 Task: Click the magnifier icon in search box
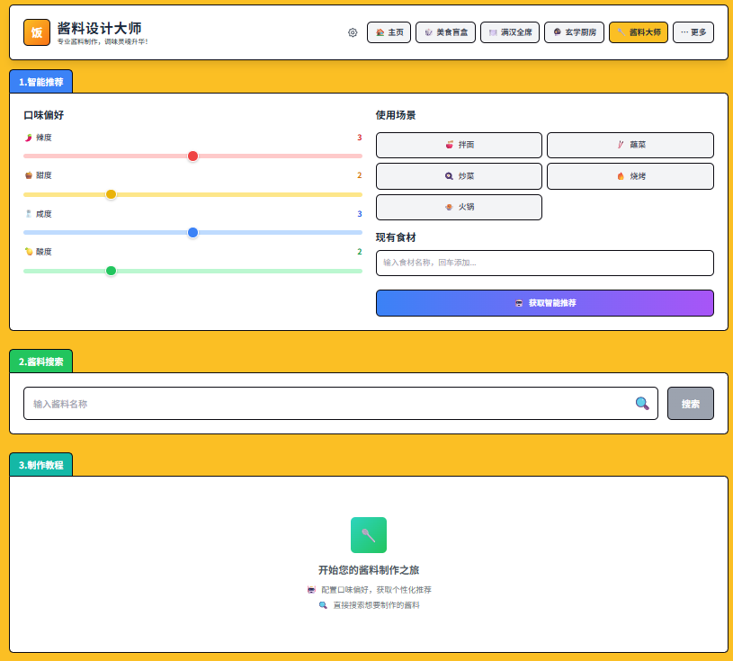(642, 404)
